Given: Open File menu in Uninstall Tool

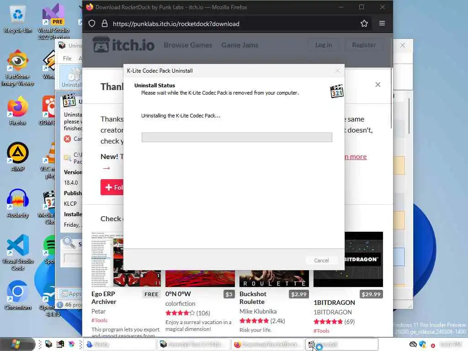Looking at the screenshot, I should pos(67,58).
